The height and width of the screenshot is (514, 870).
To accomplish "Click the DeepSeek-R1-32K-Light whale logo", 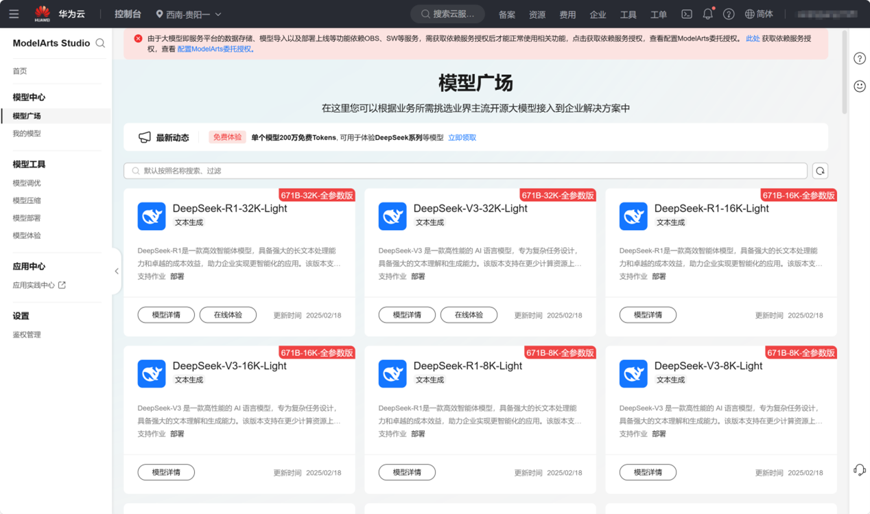I will (152, 216).
